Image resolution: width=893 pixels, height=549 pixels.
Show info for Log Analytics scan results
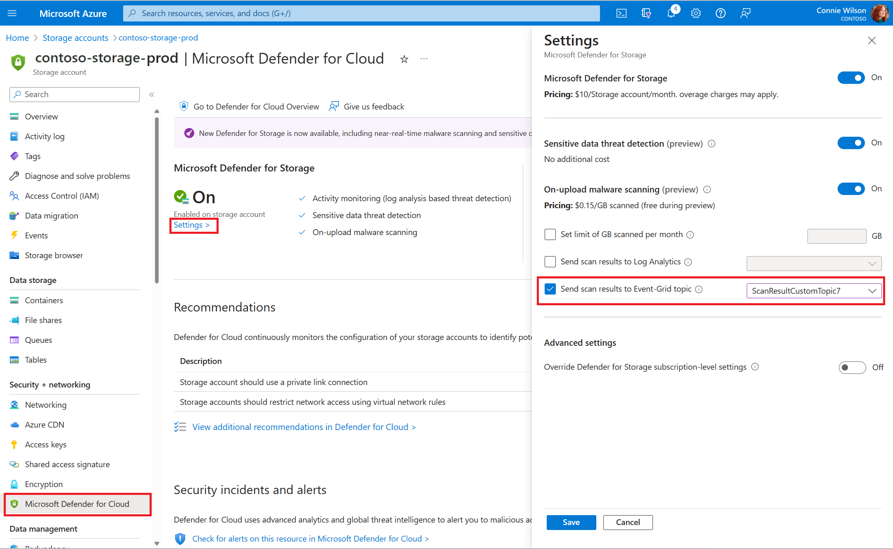click(688, 262)
